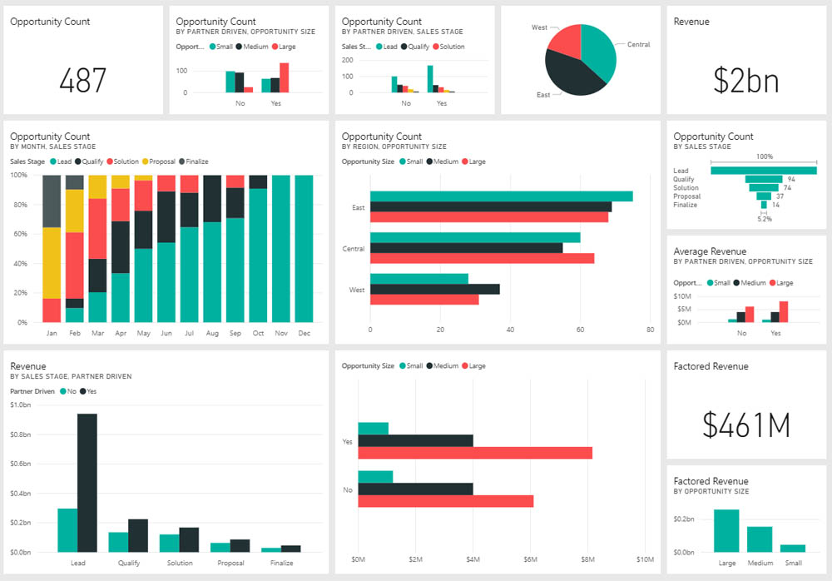
Task: Select the red Large bar in the No group
Action: coord(446,501)
